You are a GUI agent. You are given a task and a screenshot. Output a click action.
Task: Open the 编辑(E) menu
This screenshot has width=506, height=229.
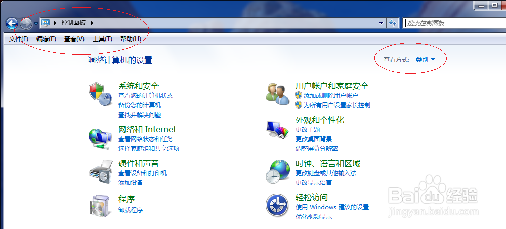click(x=46, y=39)
